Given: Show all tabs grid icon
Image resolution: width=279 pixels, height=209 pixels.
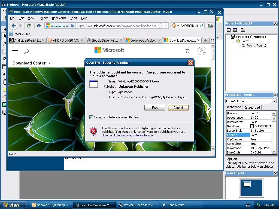Looking at the screenshot, I should click(x=213, y=40).
